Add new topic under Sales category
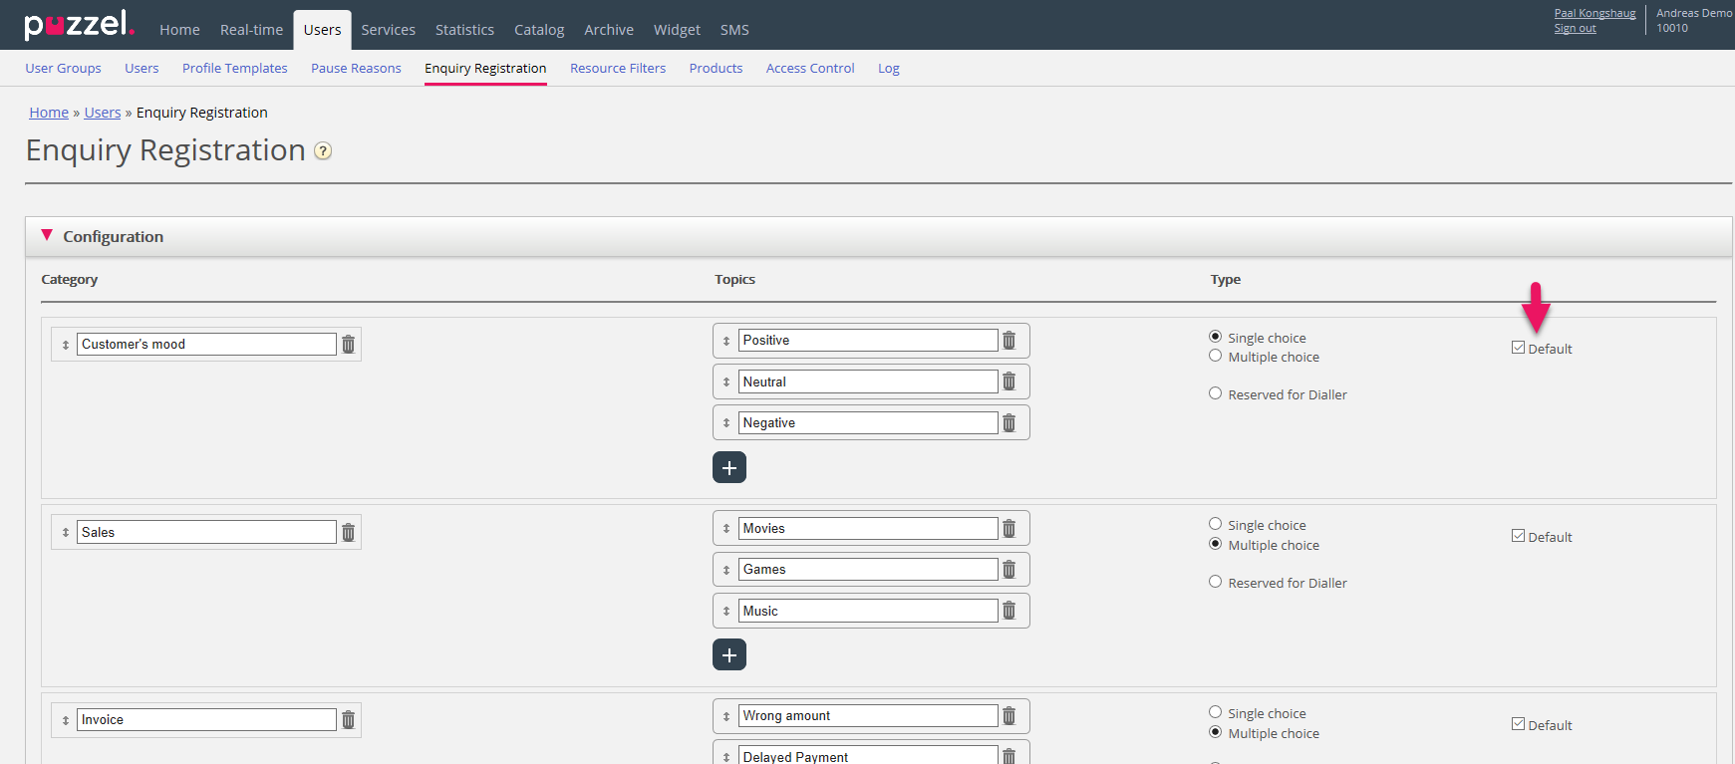Viewport: 1735px width, 764px height. (x=728, y=654)
